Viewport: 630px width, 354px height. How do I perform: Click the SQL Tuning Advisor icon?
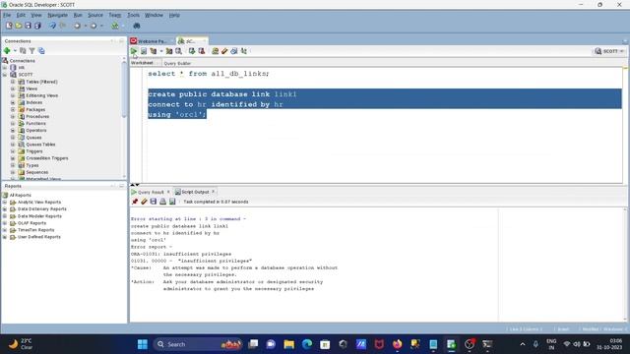[x=178, y=51]
